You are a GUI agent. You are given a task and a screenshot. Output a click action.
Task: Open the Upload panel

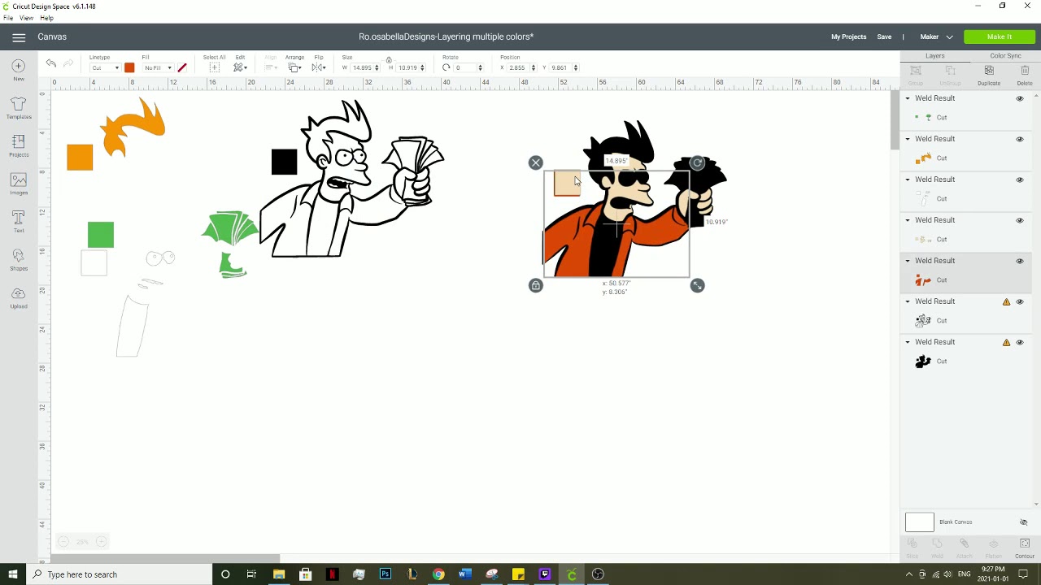click(19, 297)
